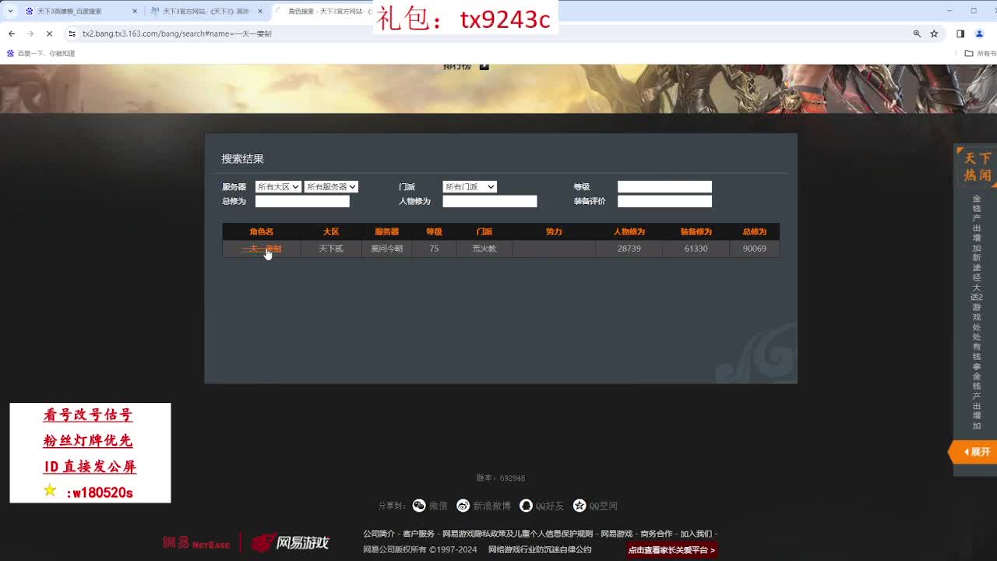
Task: Click level value 75 cell
Action: coord(434,249)
